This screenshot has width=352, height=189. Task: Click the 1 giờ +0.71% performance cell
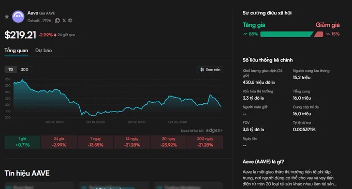coord(22,142)
